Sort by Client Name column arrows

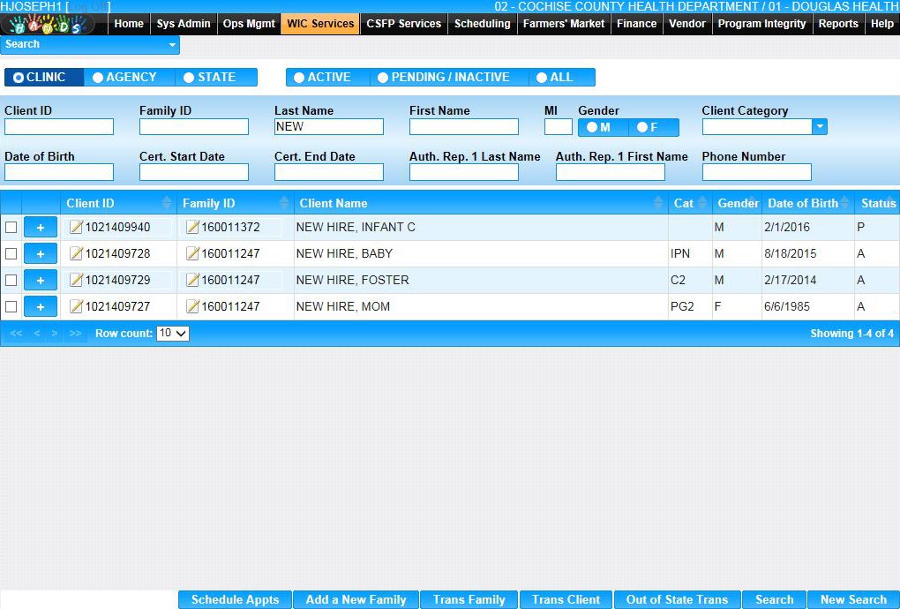[x=657, y=203]
